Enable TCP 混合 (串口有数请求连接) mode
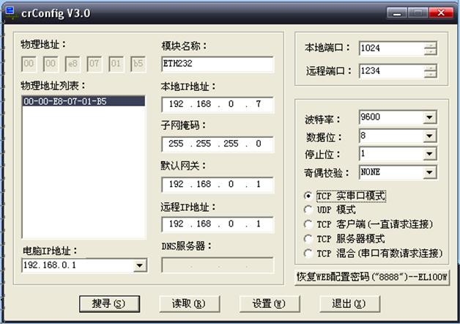 [308, 253]
